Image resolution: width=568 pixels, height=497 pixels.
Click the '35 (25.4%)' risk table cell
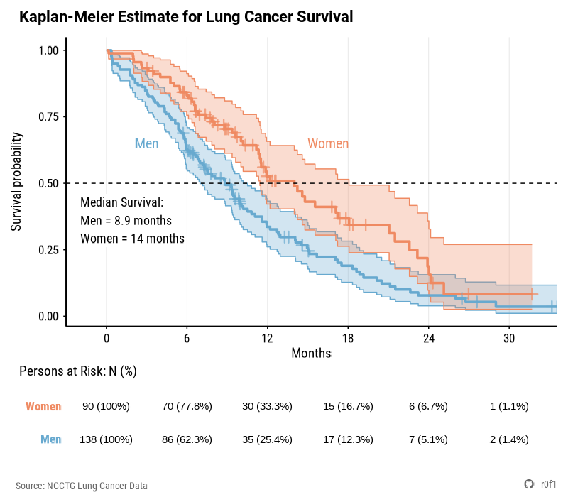pyautogui.click(x=267, y=439)
